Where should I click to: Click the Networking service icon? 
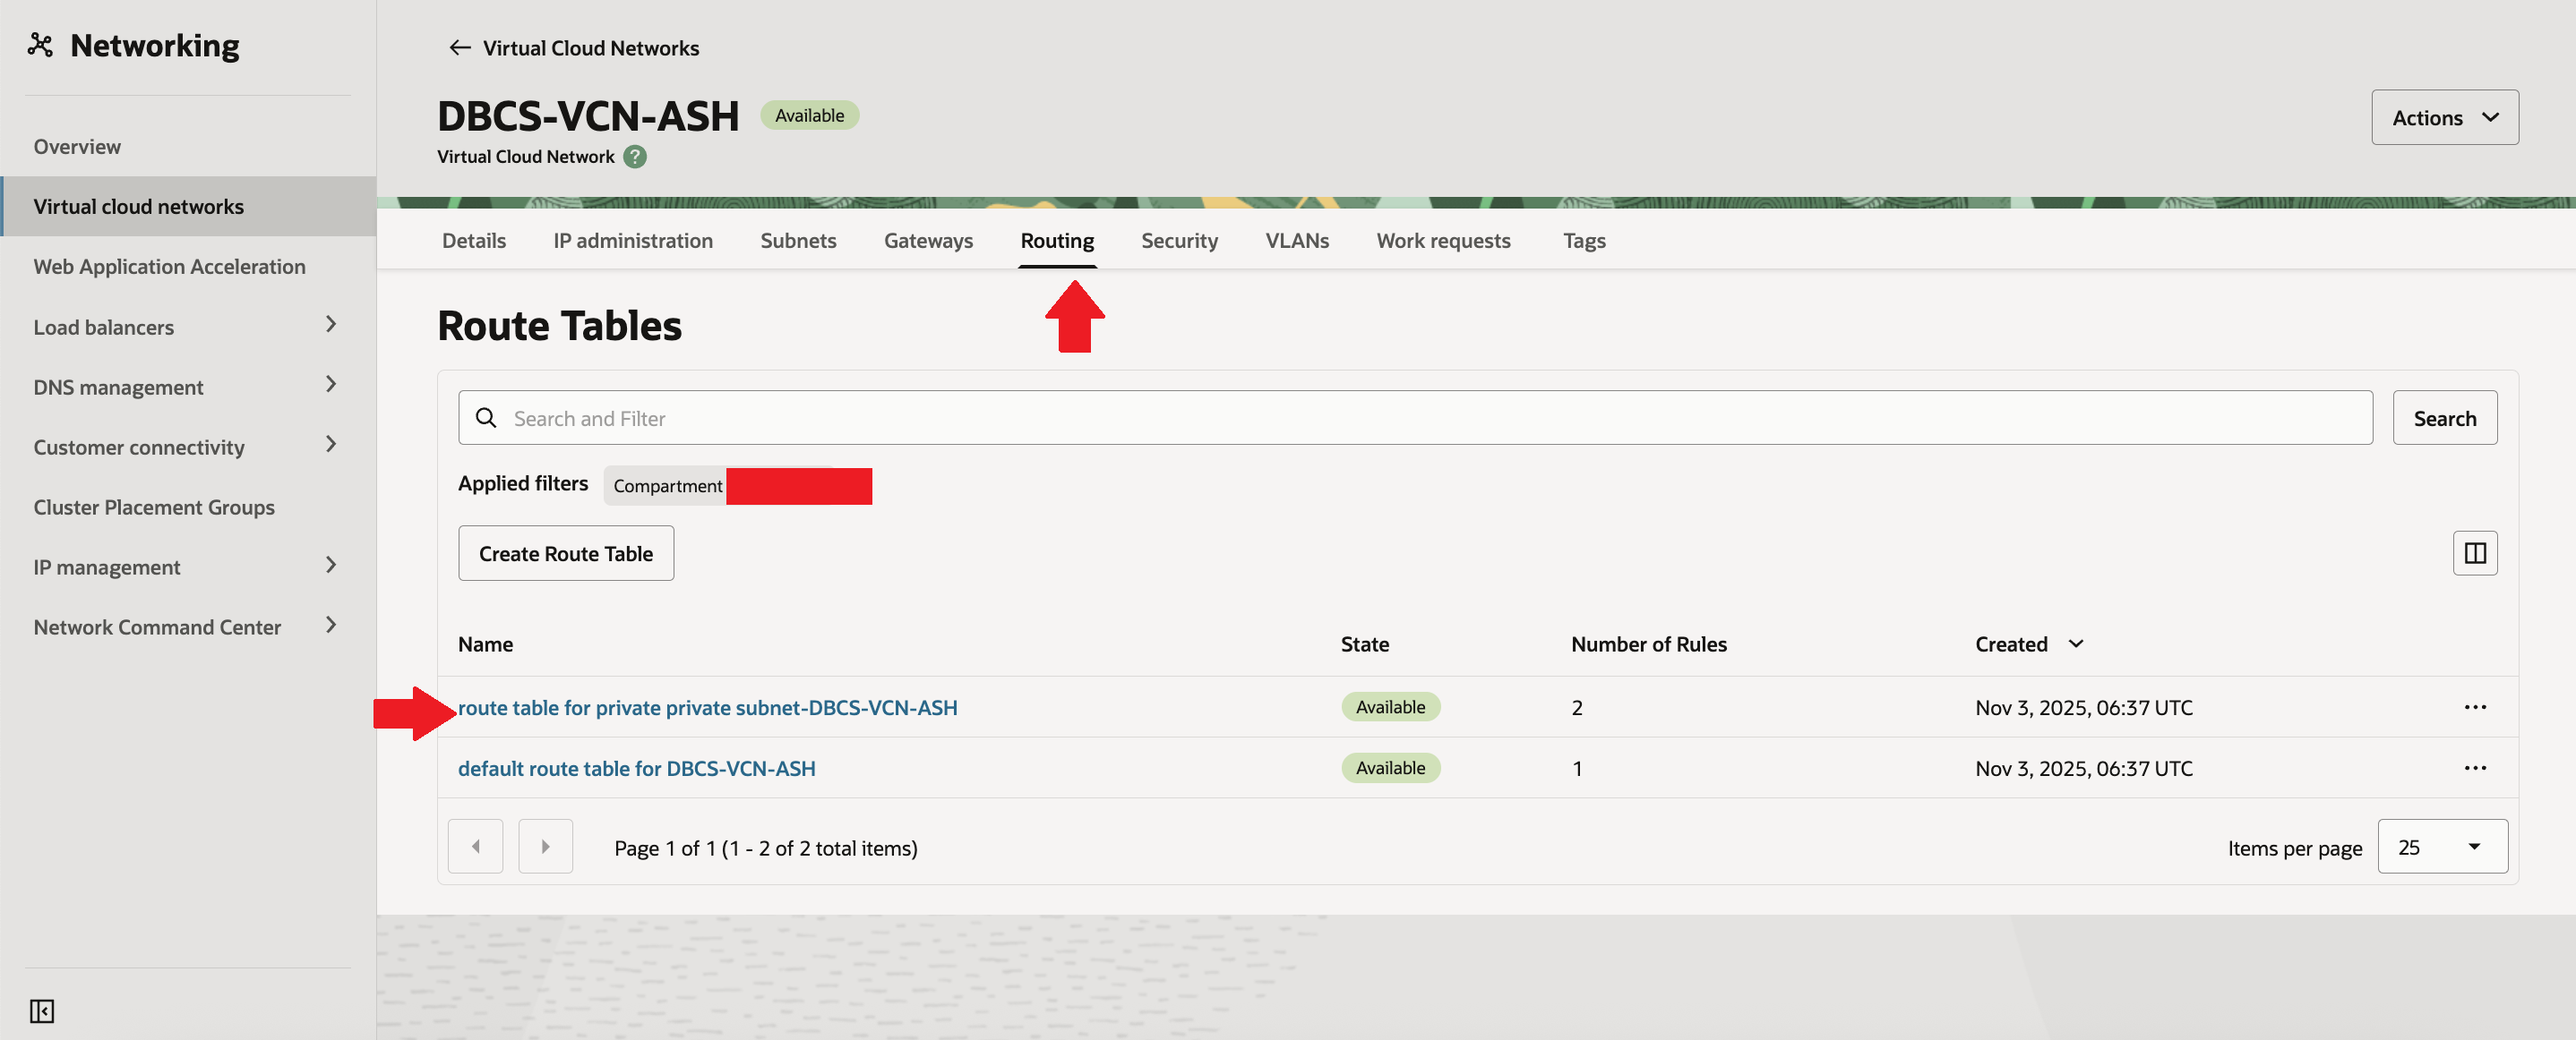click(40, 45)
